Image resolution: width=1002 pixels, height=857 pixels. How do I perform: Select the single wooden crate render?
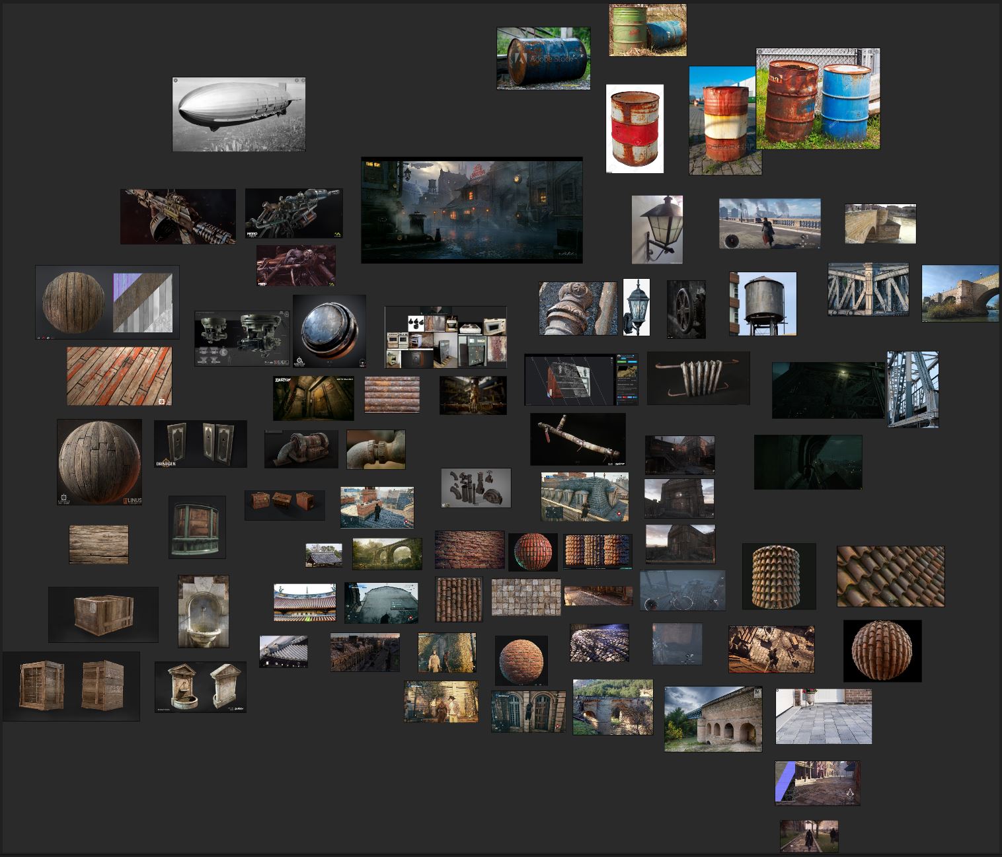click(x=103, y=615)
